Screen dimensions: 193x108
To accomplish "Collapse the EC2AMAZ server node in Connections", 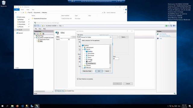I will pyautogui.click(x=35, y=38).
